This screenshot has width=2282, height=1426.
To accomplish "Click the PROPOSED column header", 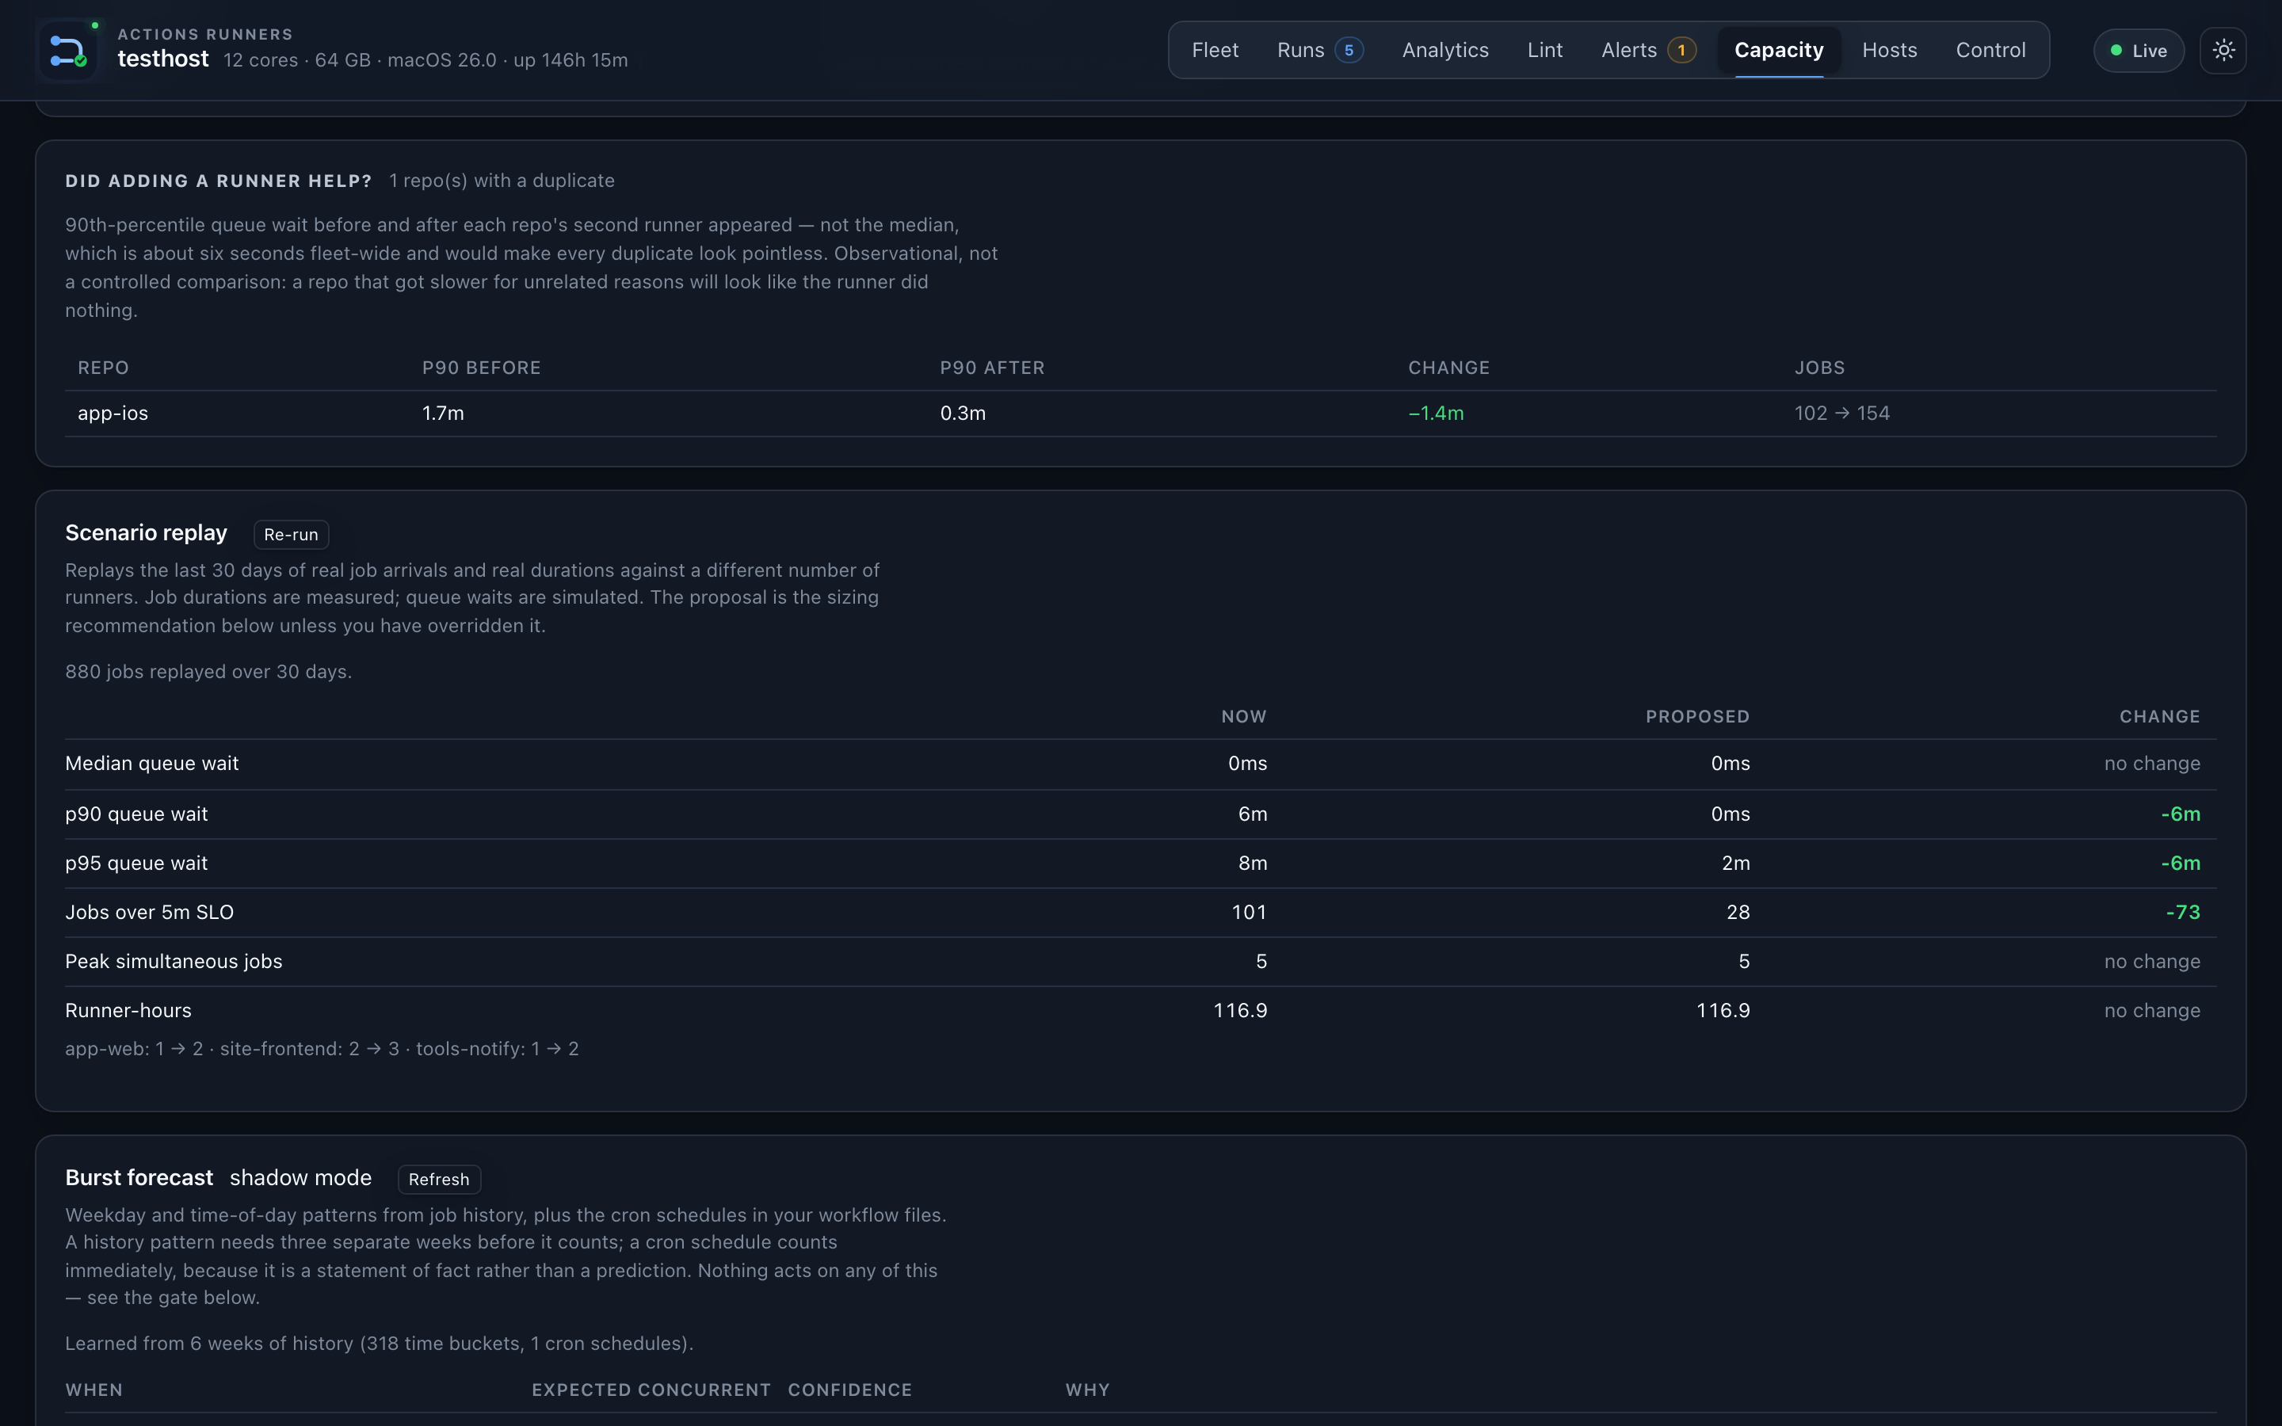I will pos(1697,717).
